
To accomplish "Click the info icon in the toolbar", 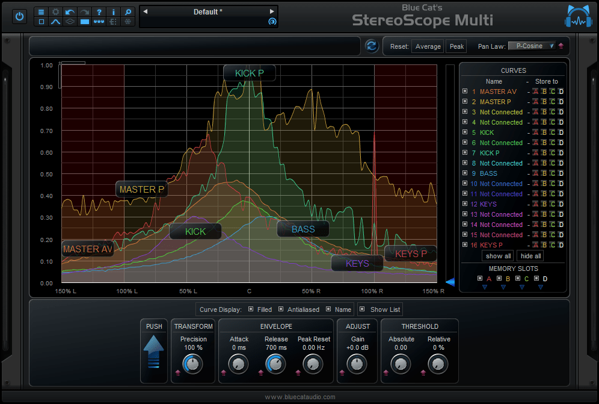I will (x=113, y=12).
